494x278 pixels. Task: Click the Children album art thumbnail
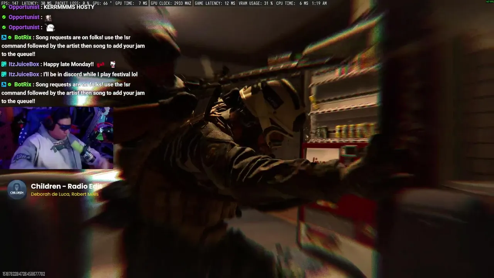click(17, 190)
